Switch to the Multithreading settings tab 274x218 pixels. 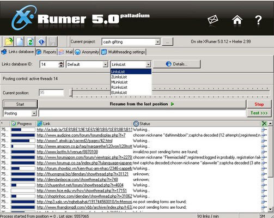pyautogui.click(x=123, y=52)
